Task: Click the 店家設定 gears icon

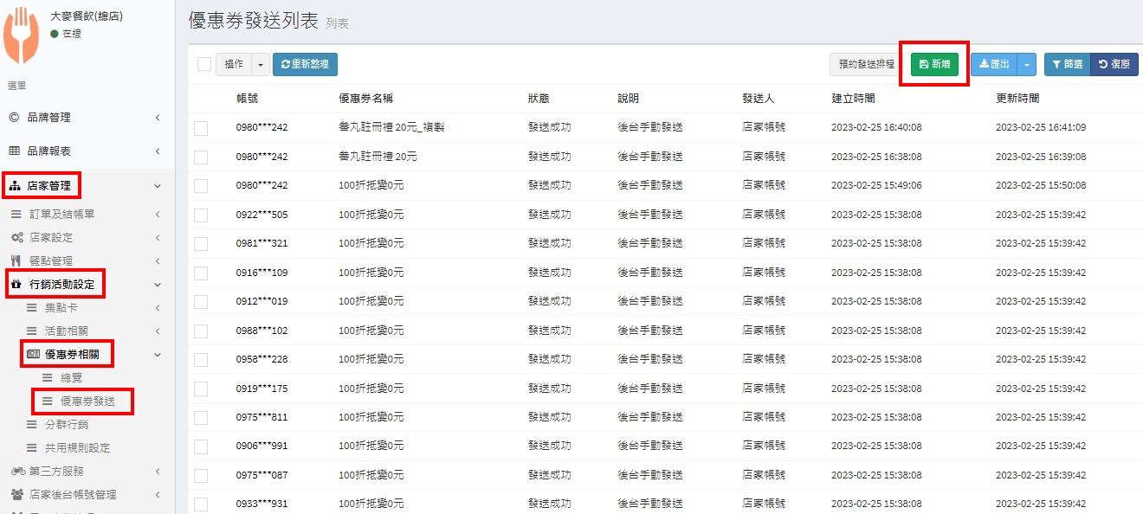Action: (16, 238)
